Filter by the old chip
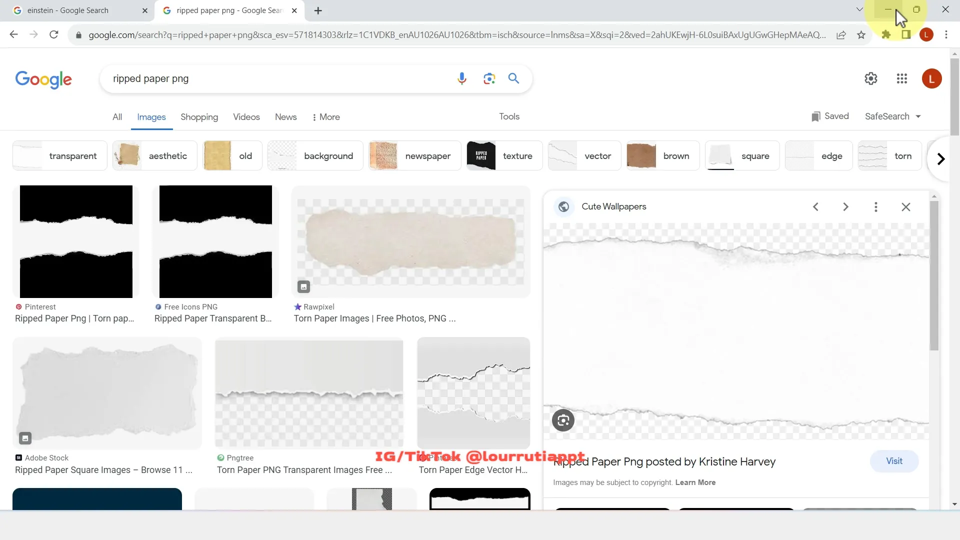Image resolution: width=960 pixels, height=540 pixels. pyautogui.click(x=232, y=156)
